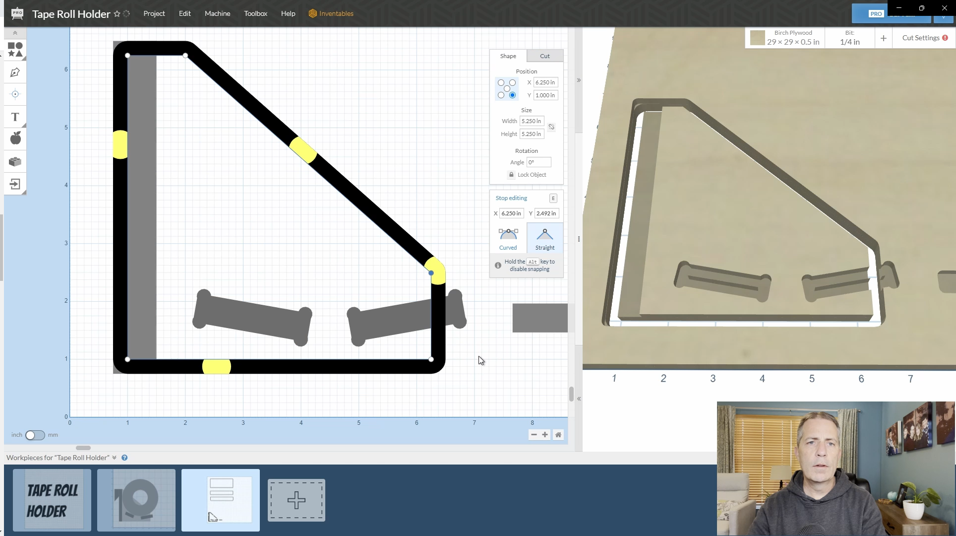Open the Icons library apple icon
This screenshot has width=956, height=536.
click(x=15, y=138)
